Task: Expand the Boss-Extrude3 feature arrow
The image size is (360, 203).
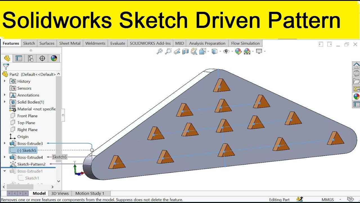Action: pyautogui.click(x=4, y=144)
